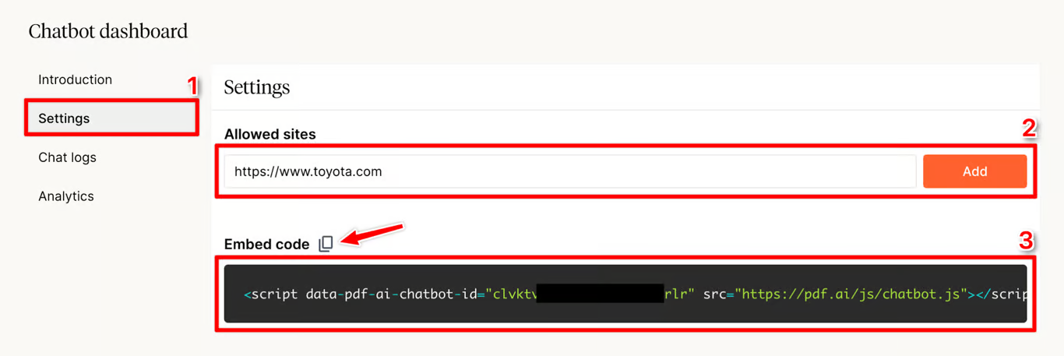Viewport: 1064px width, 356px height.
Task: Open the Analytics section
Action: click(x=66, y=196)
